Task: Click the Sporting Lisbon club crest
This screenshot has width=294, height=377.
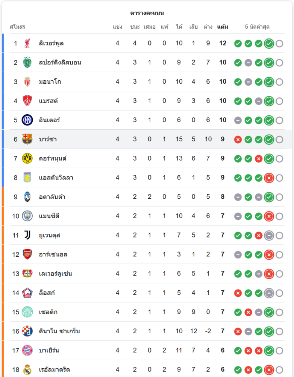Action: [27, 63]
